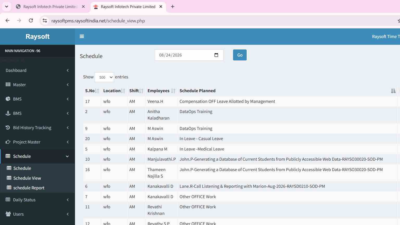Sort the Location column arrows
The height and width of the screenshot is (225, 400).
pos(123,91)
